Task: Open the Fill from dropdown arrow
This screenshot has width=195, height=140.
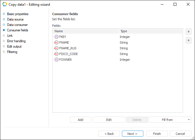Action: [189, 120]
